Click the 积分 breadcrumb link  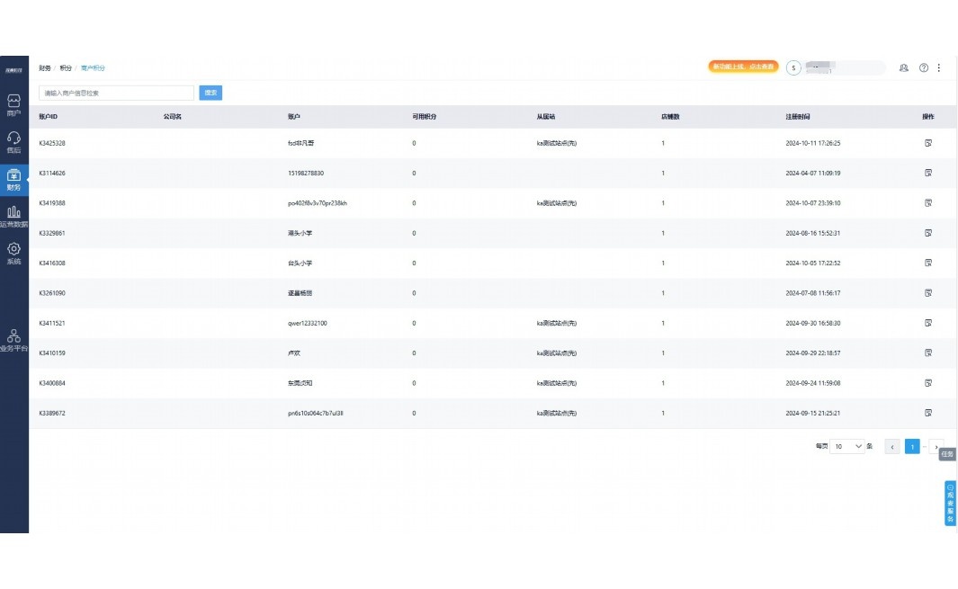(x=66, y=67)
